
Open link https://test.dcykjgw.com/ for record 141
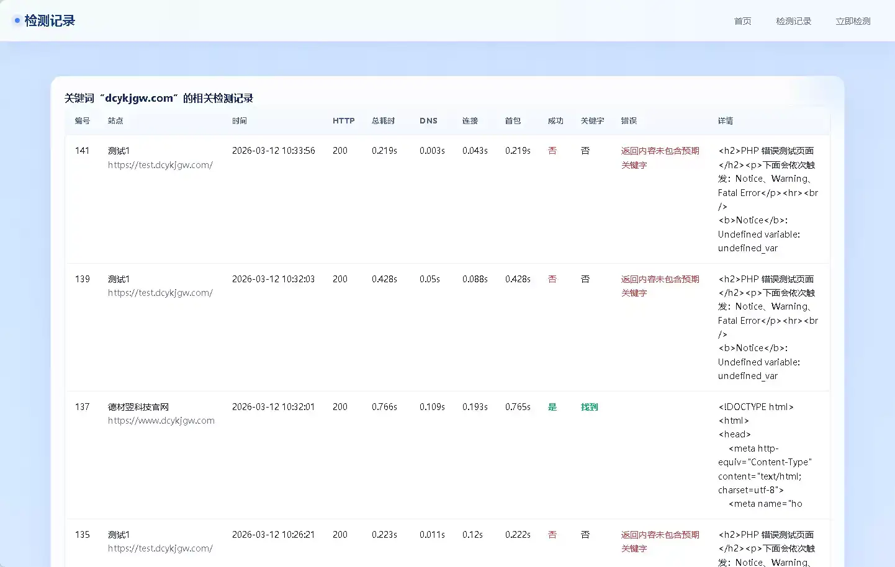(160, 165)
